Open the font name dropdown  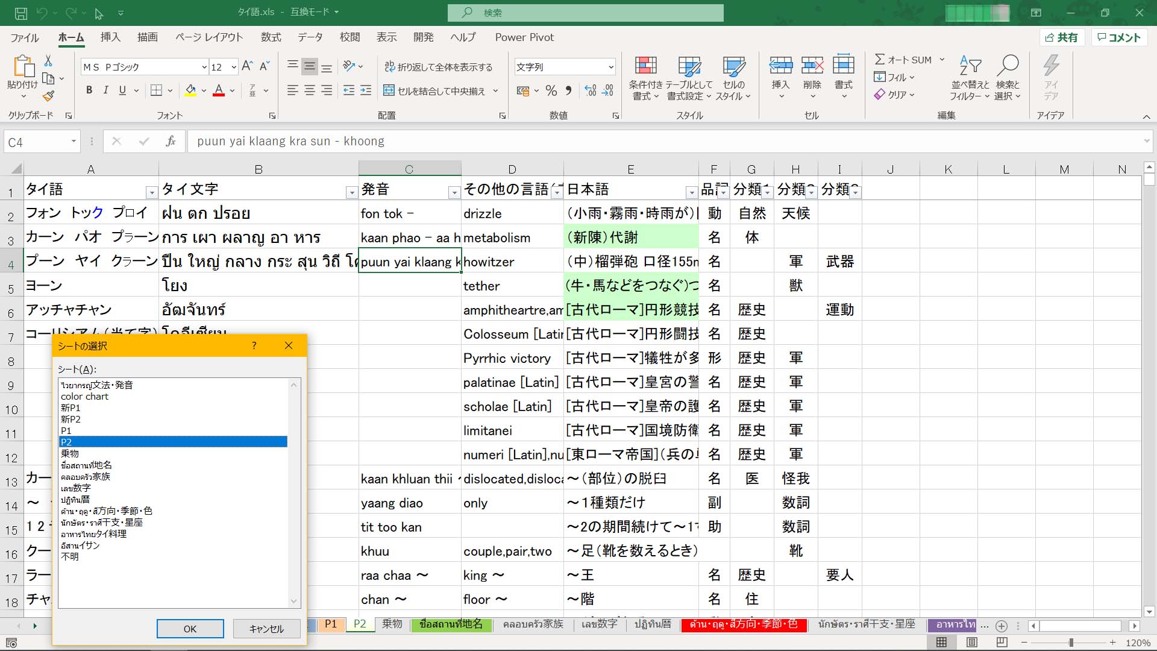click(x=204, y=67)
